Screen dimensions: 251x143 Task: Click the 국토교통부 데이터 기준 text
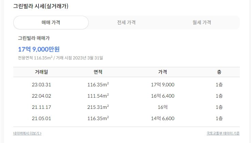[223, 133]
